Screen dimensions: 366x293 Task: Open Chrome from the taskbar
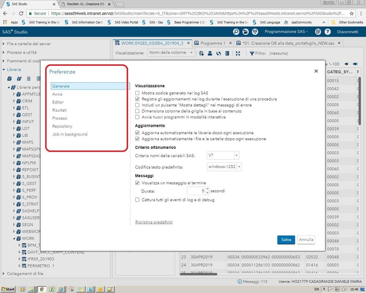42,289
